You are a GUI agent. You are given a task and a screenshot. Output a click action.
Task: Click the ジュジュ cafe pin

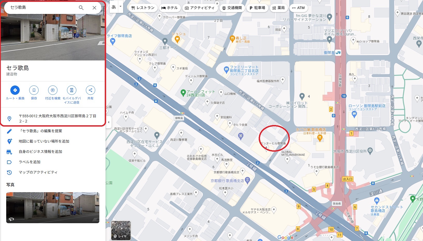point(177,40)
